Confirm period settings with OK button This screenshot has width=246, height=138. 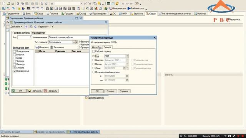(97, 91)
